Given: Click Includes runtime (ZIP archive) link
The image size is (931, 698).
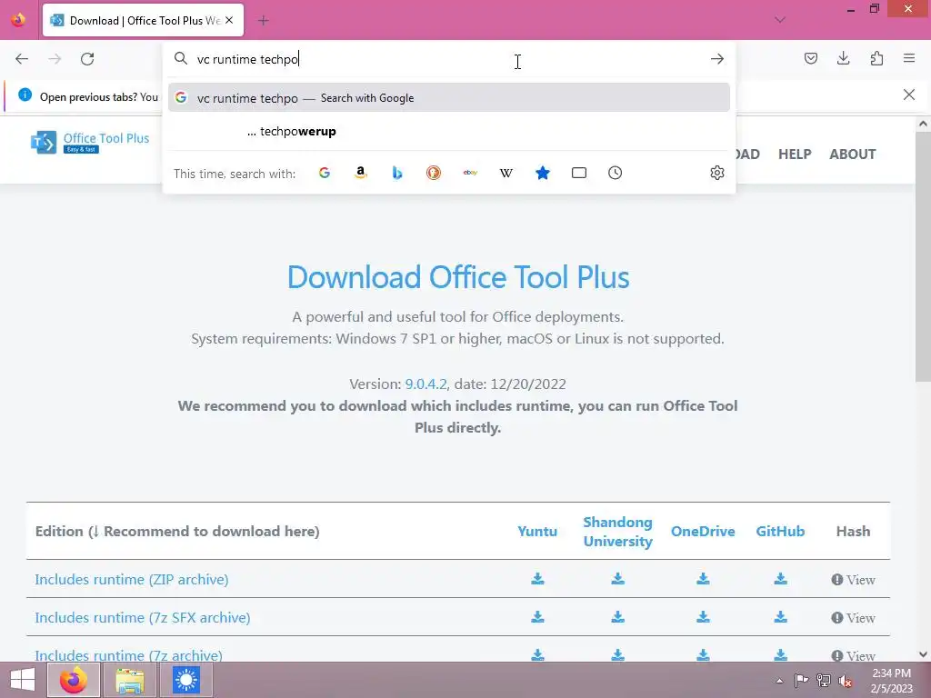Looking at the screenshot, I should [x=131, y=579].
